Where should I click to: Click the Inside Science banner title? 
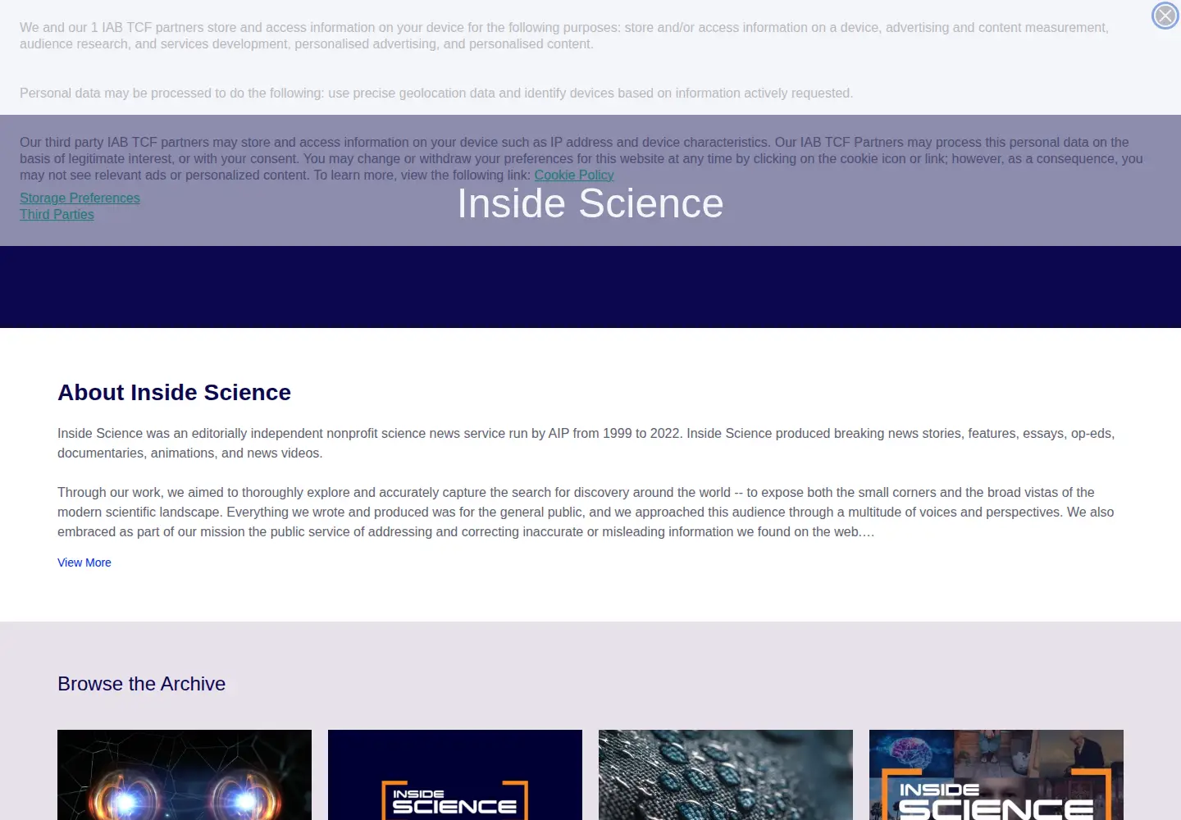pos(590,203)
